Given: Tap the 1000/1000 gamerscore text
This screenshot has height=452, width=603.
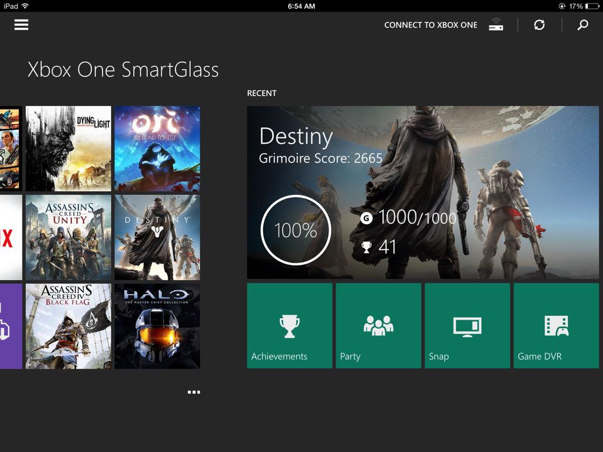Looking at the screenshot, I should point(418,218).
